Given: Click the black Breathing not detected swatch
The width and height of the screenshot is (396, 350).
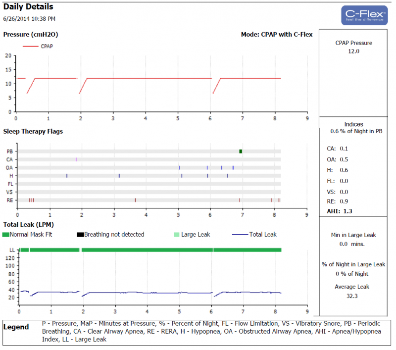Looking at the screenshot, I should click(80, 235).
